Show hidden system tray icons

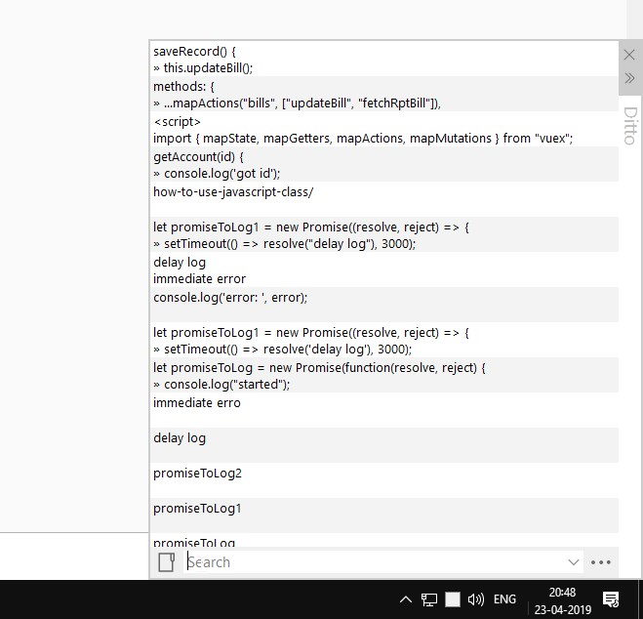click(406, 599)
